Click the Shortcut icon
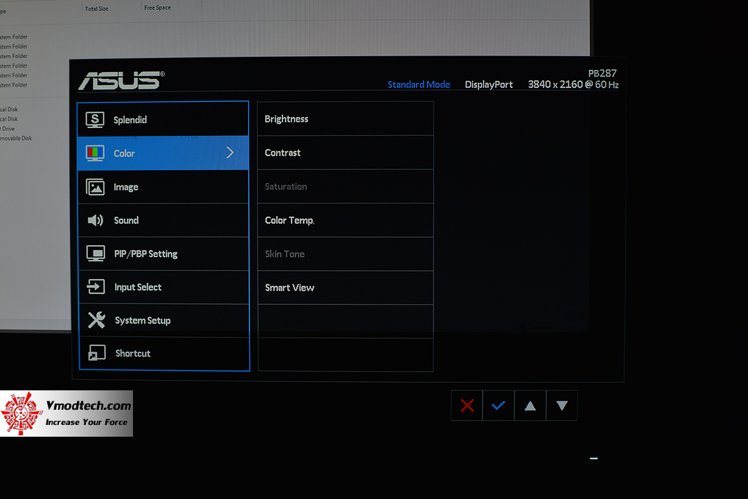Viewport: 748px width, 499px height. pos(97,353)
